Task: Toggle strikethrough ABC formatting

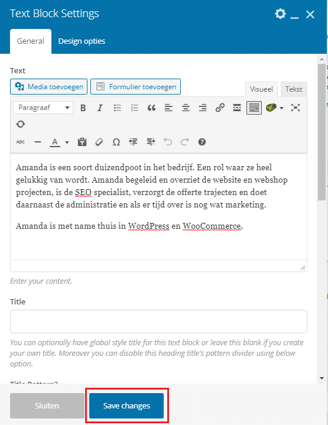Action: (21, 142)
